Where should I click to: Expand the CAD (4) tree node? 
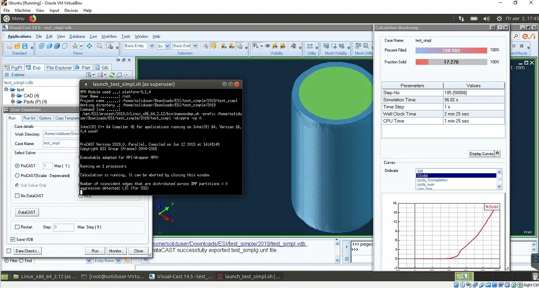coord(13,96)
